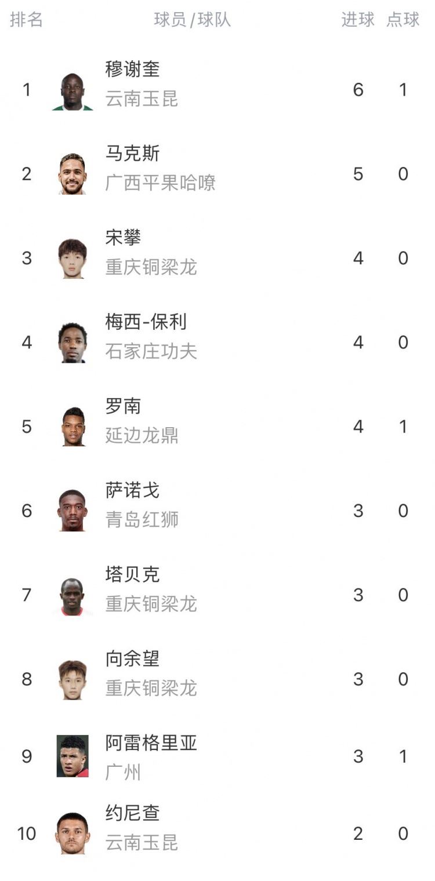Click 穆谢奎's player avatar photo
The height and width of the screenshot is (881, 435).
72,90
